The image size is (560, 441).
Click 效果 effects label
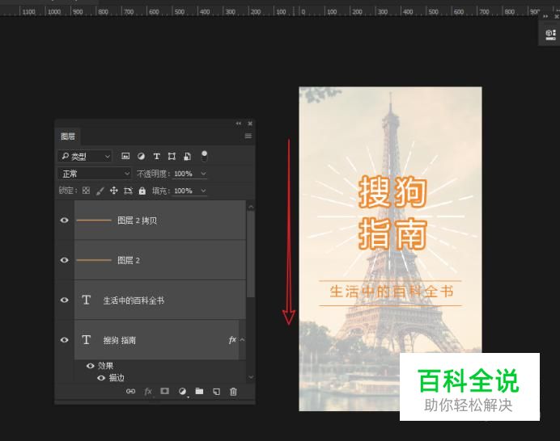tap(106, 366)
